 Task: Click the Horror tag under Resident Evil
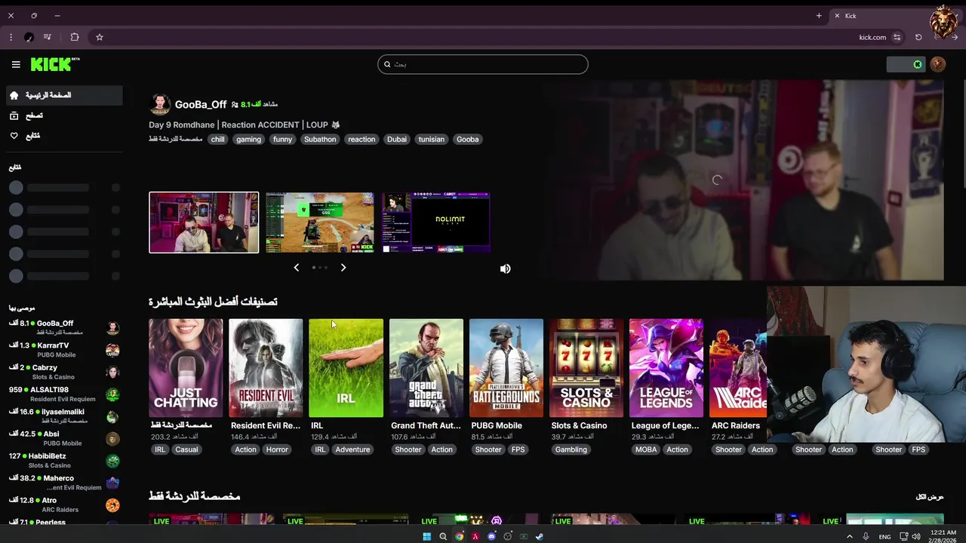tap(277, 449)
